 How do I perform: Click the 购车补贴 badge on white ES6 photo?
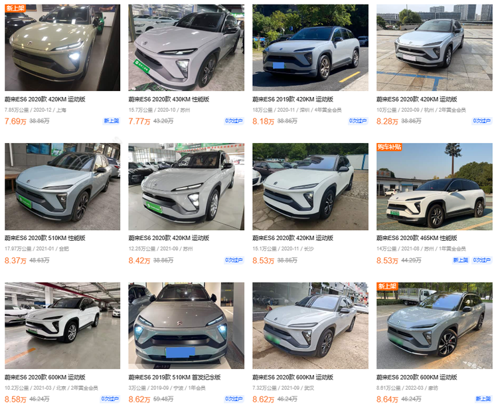click(389, 147)
